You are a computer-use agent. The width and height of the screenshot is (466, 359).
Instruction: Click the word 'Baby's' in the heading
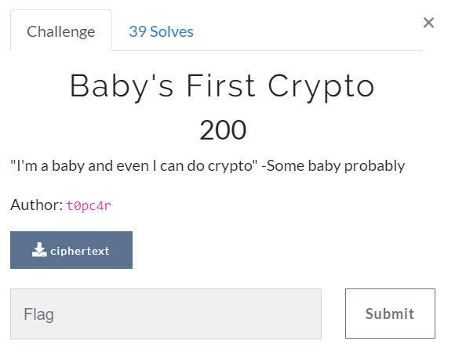pyautogui.click(x=122, y=86)
